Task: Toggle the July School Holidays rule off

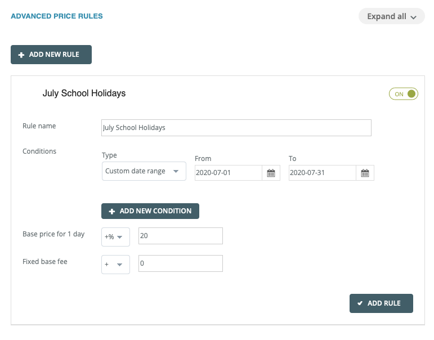Action: (403, 94)
